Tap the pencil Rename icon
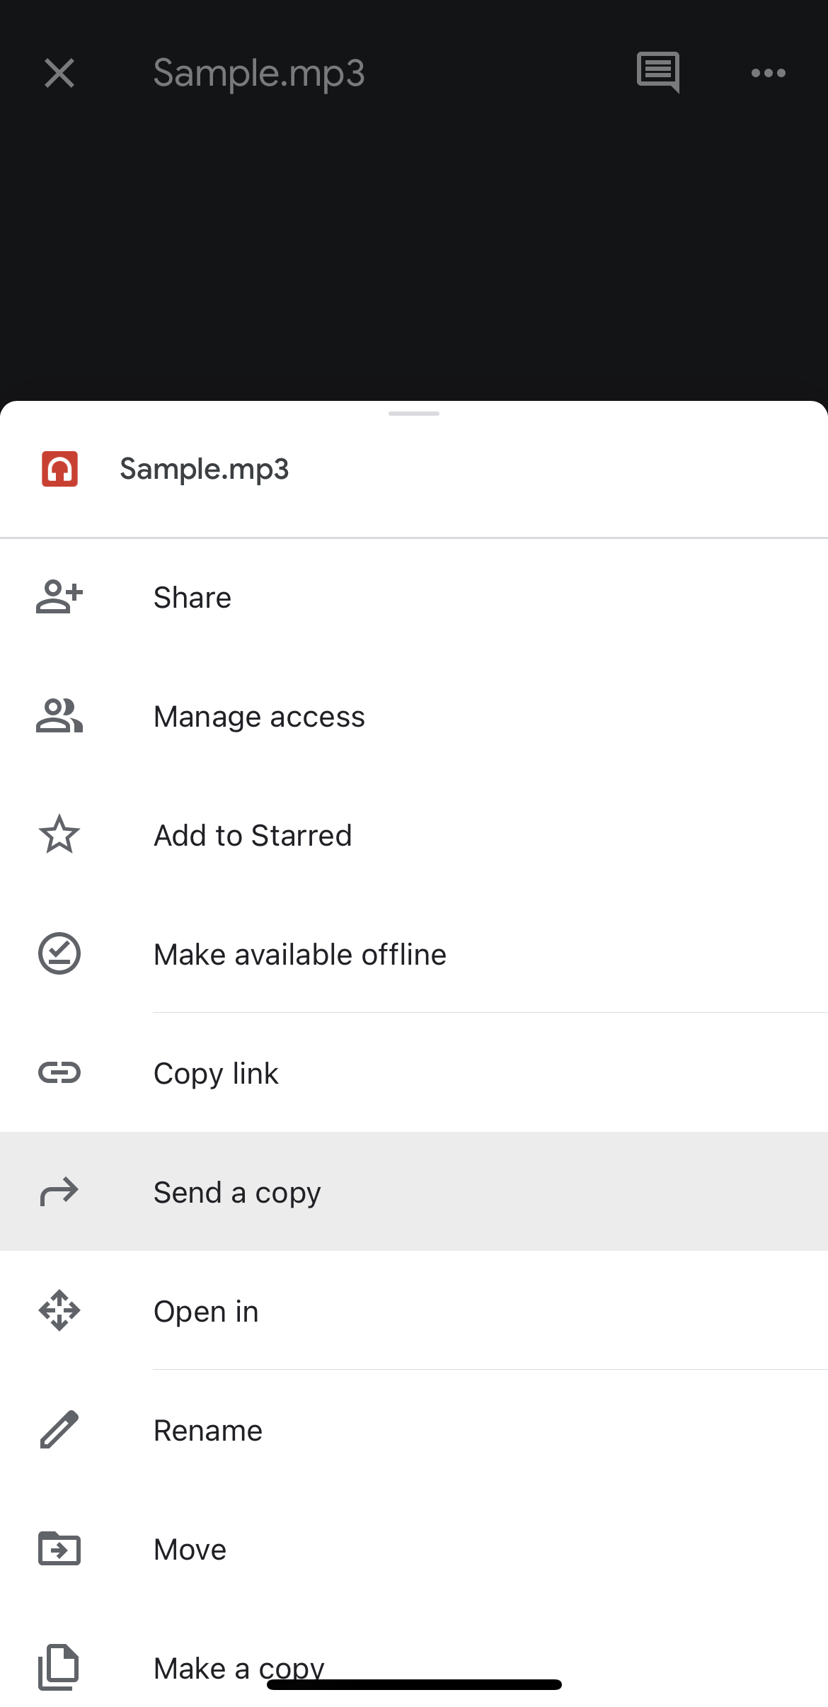 coord(59,1429)
